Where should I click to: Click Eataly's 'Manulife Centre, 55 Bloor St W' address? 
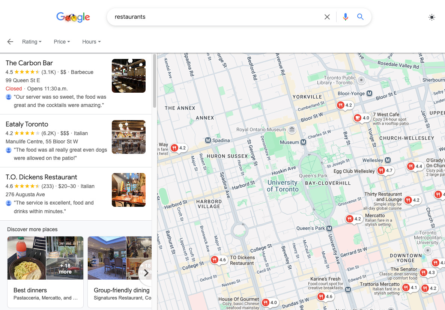point(42,141)
